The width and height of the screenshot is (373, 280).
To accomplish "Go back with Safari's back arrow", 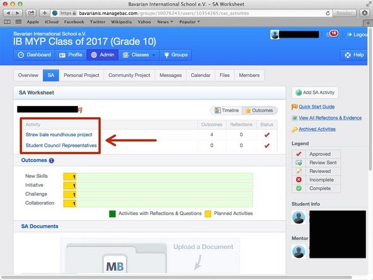I will [x=8, y=13].
